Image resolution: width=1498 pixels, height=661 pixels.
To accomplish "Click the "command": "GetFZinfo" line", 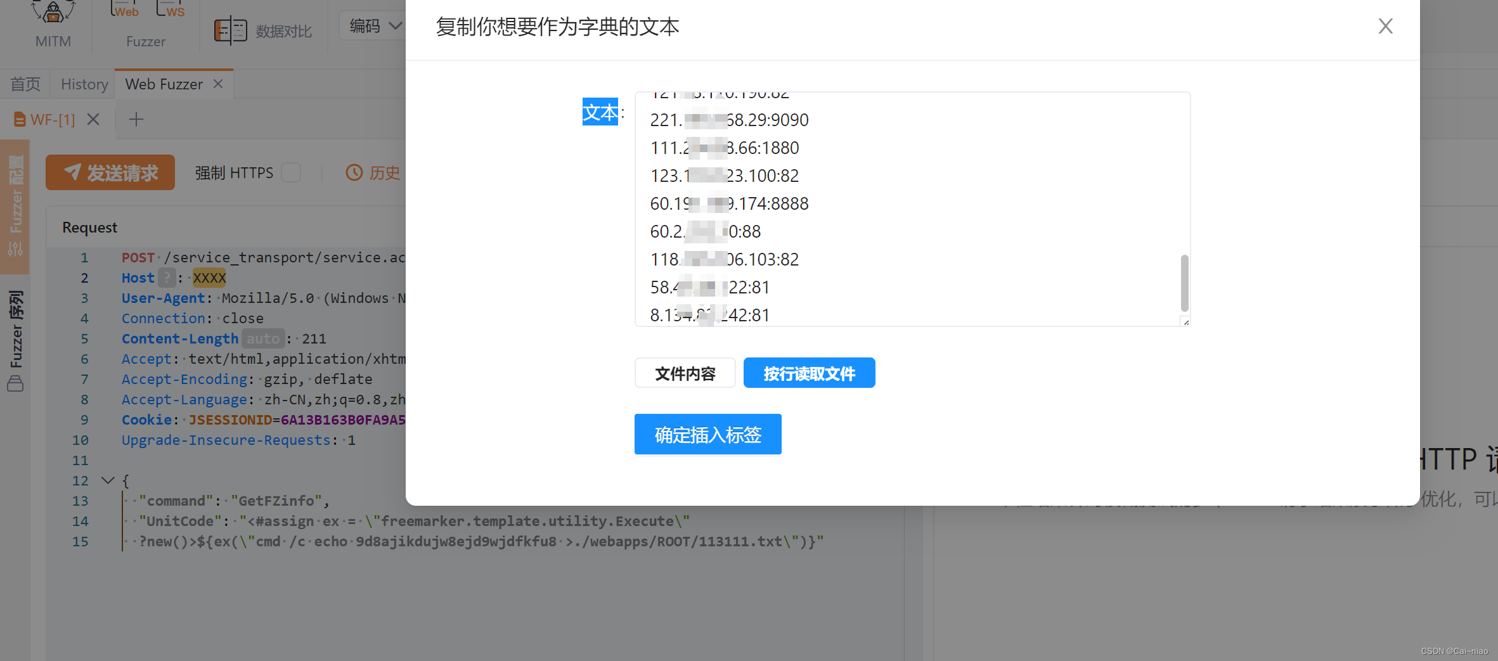I will pyautogui.click(x=233, y=501).
